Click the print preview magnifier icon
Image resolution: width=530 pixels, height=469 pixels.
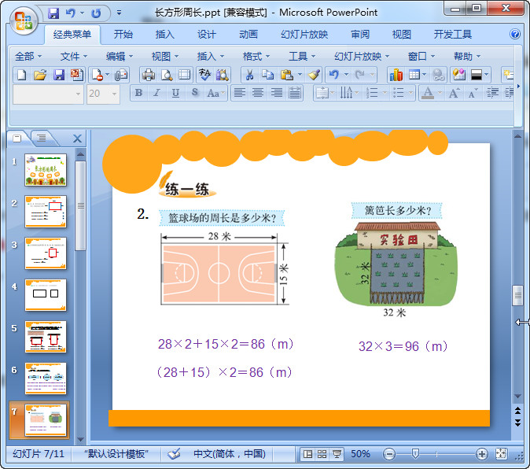(x=166, y=75)
